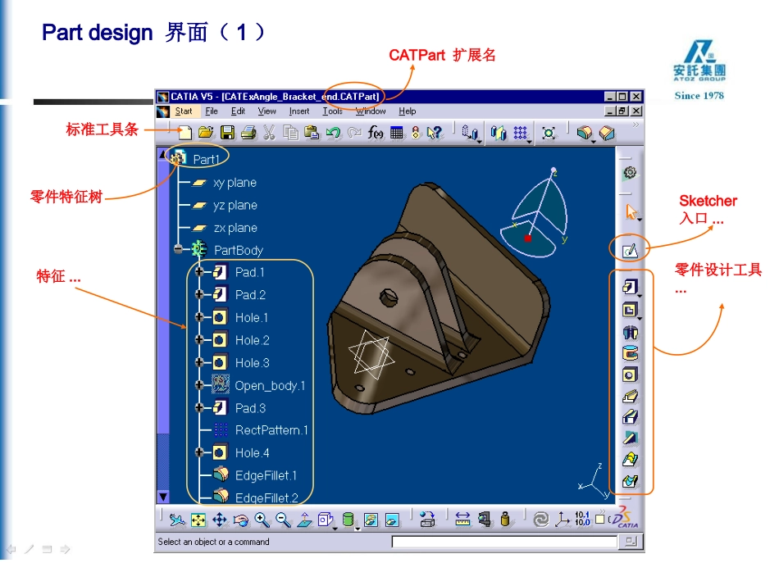This screenshot has width=779, height=563.
Task: Open the Design Table icon
Action: coord(396,133)
